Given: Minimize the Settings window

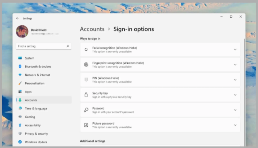Looking at the screenshot, I should (x=221, y=17).
